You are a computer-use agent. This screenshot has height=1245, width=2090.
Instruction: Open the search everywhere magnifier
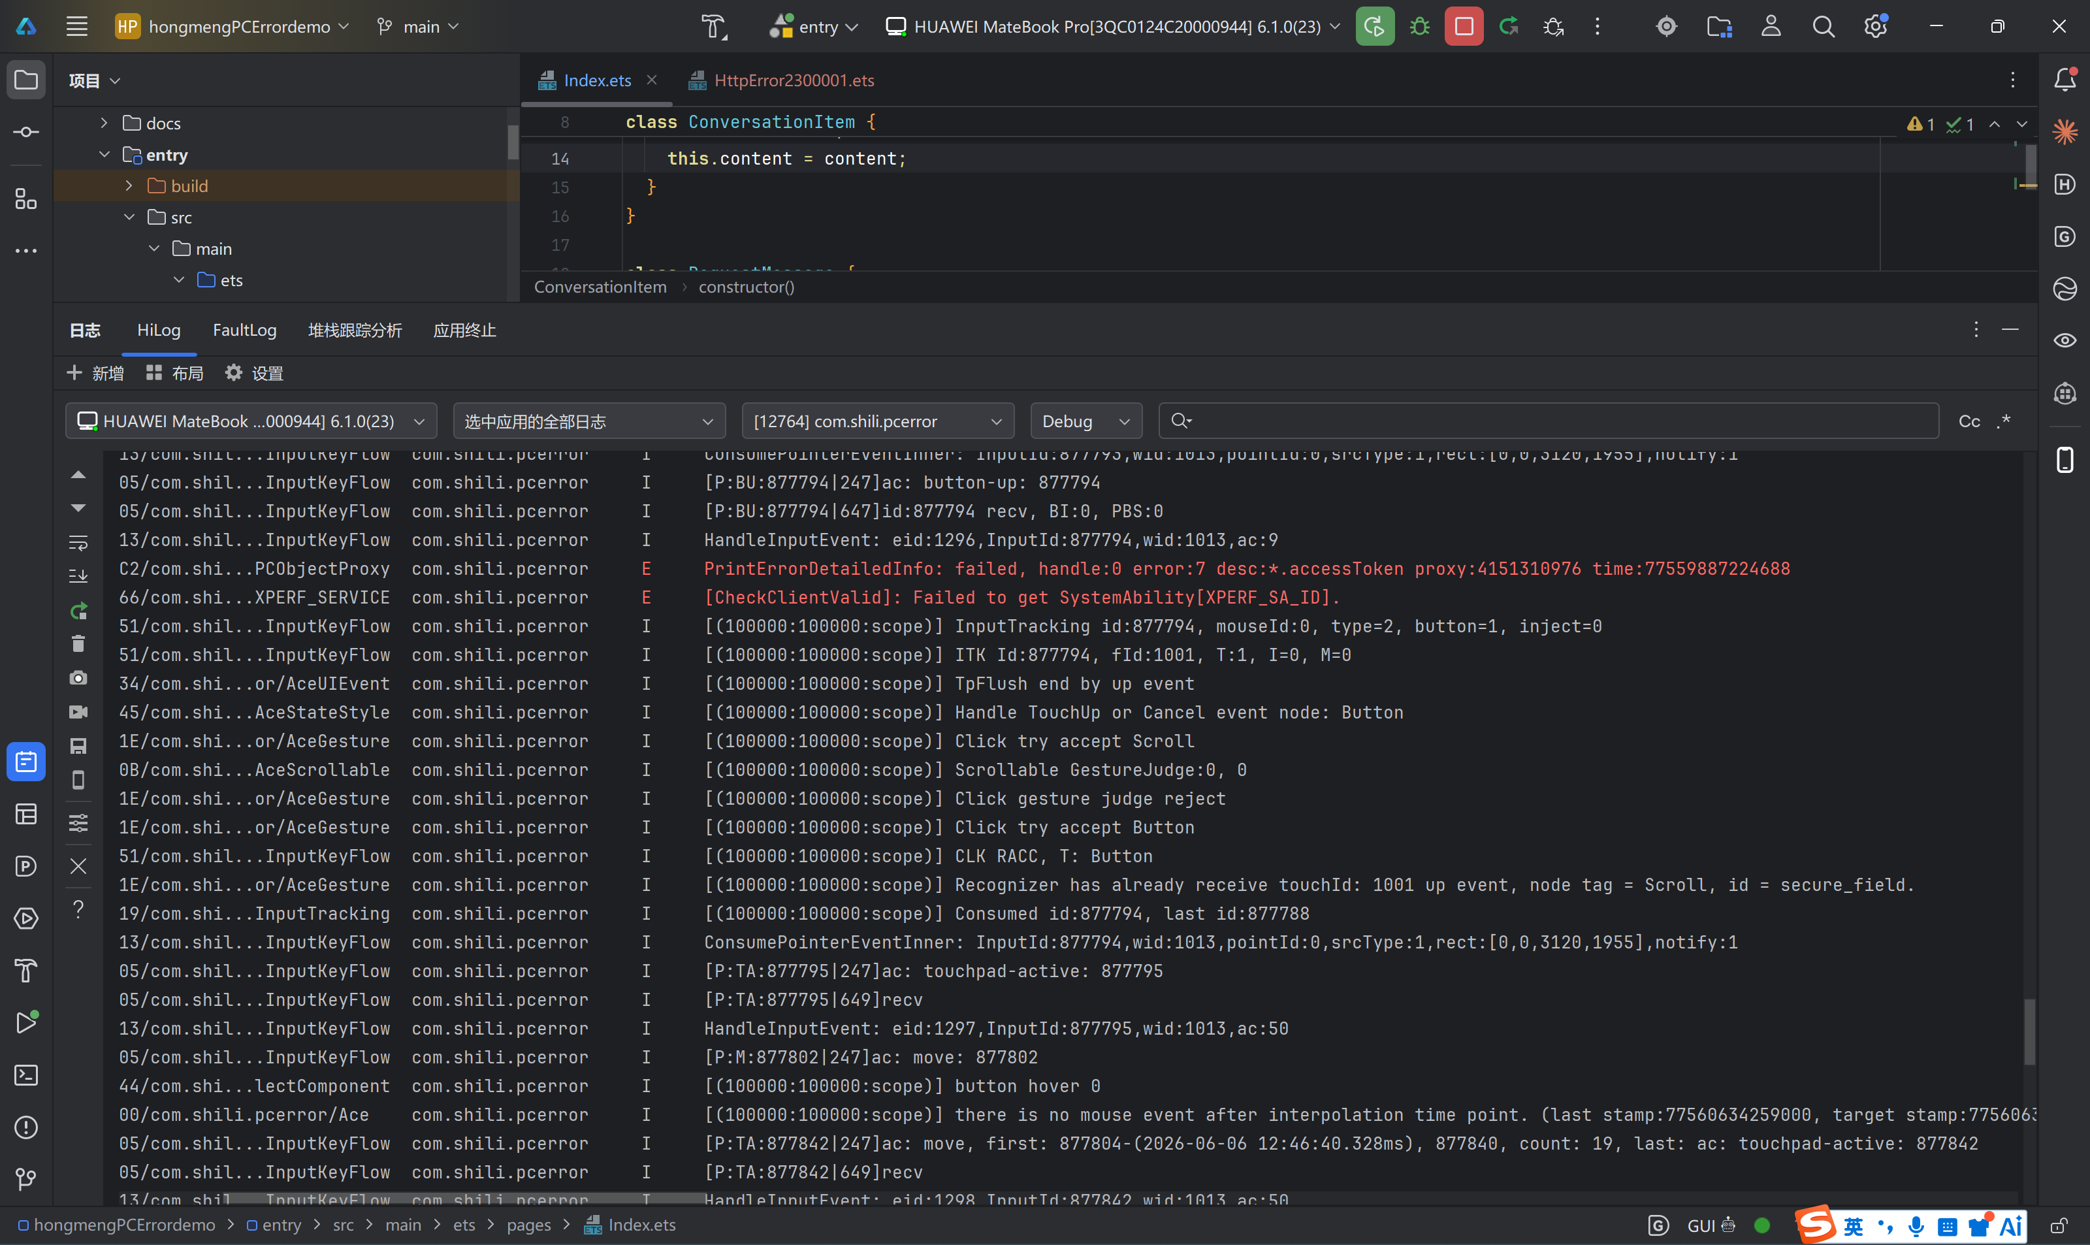pos(1824,27)
